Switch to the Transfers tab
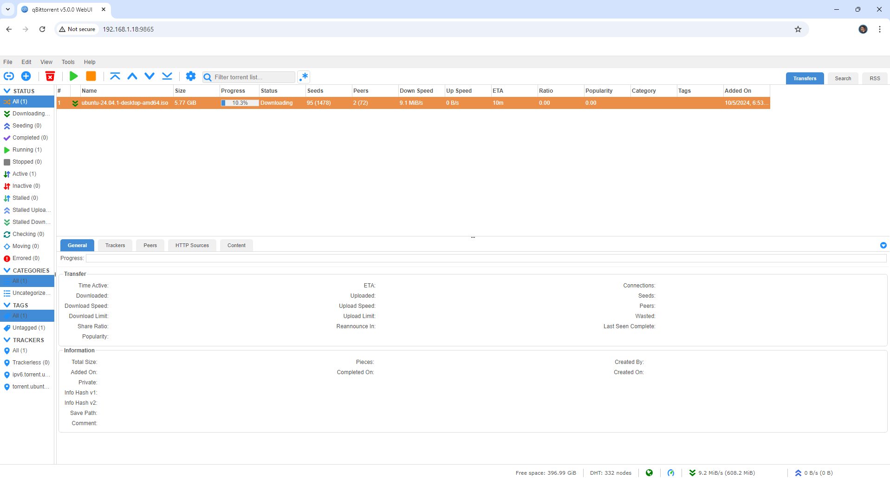This screenshot has width=890, height=478. coord(805,78)
